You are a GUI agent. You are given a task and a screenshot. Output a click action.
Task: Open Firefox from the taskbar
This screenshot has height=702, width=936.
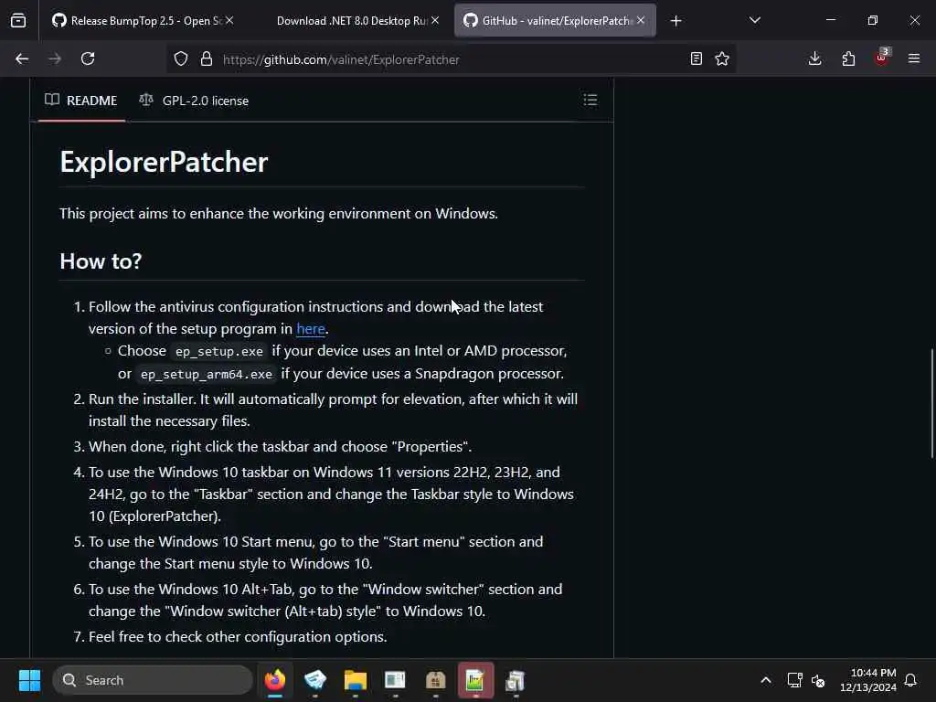[x=275, y=680]
